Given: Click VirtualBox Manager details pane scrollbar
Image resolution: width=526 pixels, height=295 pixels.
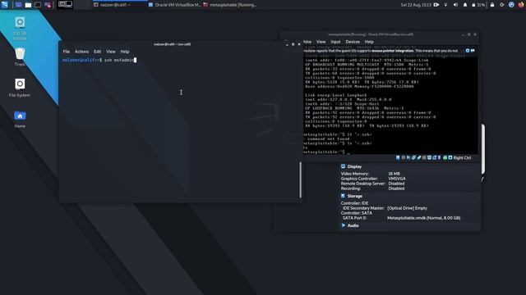Looking at the screenshot, I should click(482, 149).
